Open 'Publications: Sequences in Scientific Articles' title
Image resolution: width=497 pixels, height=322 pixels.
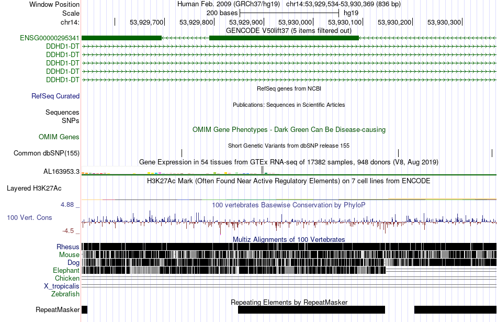pos(289,105)
